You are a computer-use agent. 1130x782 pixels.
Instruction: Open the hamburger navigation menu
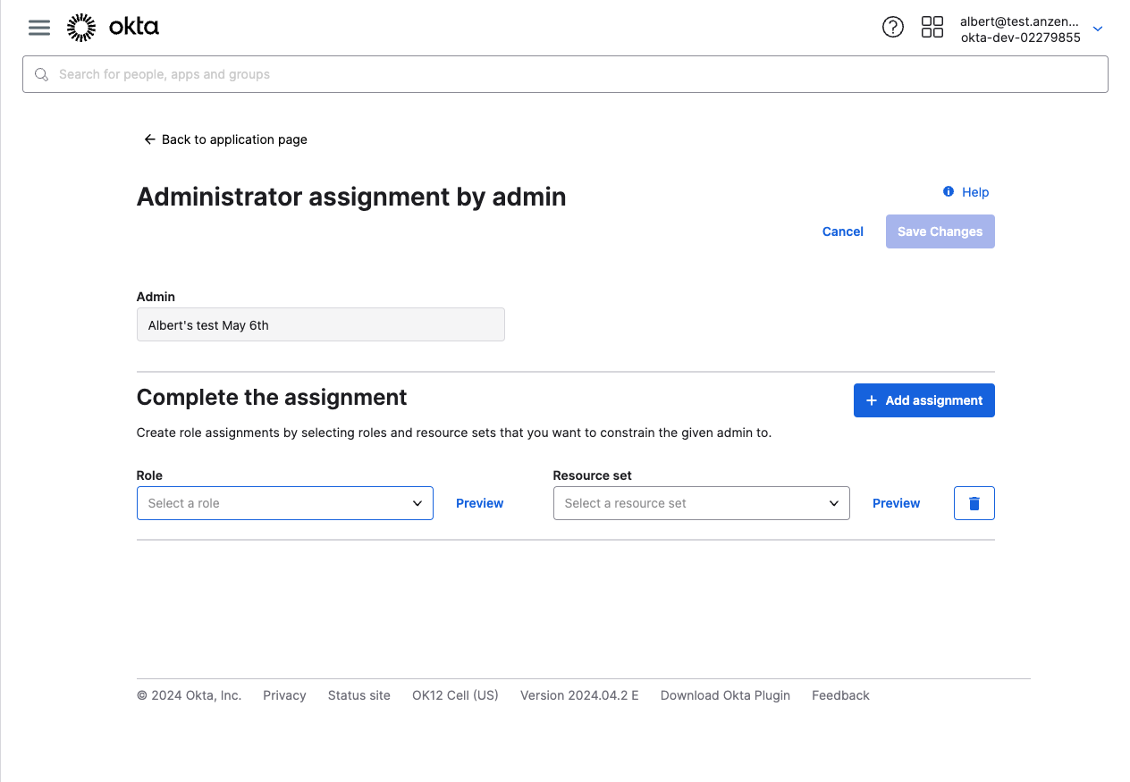point(39,28)
